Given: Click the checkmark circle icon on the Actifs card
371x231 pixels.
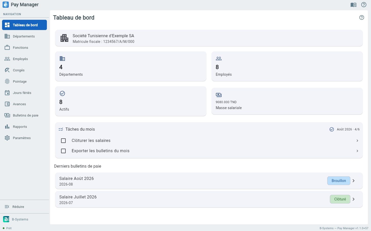Looking at the screenshot, I should (62, 93).
